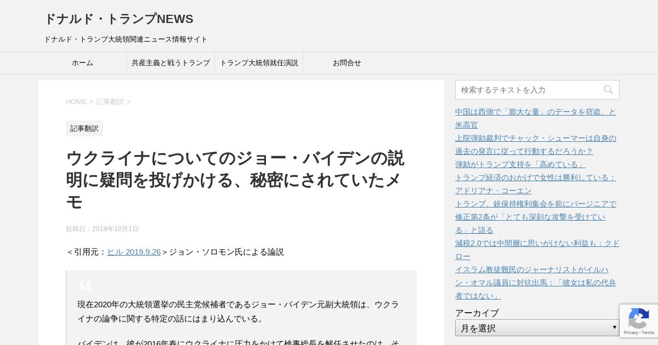Click the search magnifier icon

608,90
